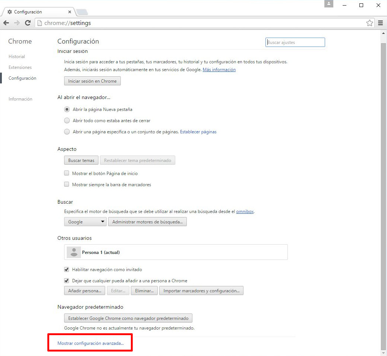Open Historial in the sidebar
The height and width of the screenshot is (356, 387).
[x=17, y=57]
